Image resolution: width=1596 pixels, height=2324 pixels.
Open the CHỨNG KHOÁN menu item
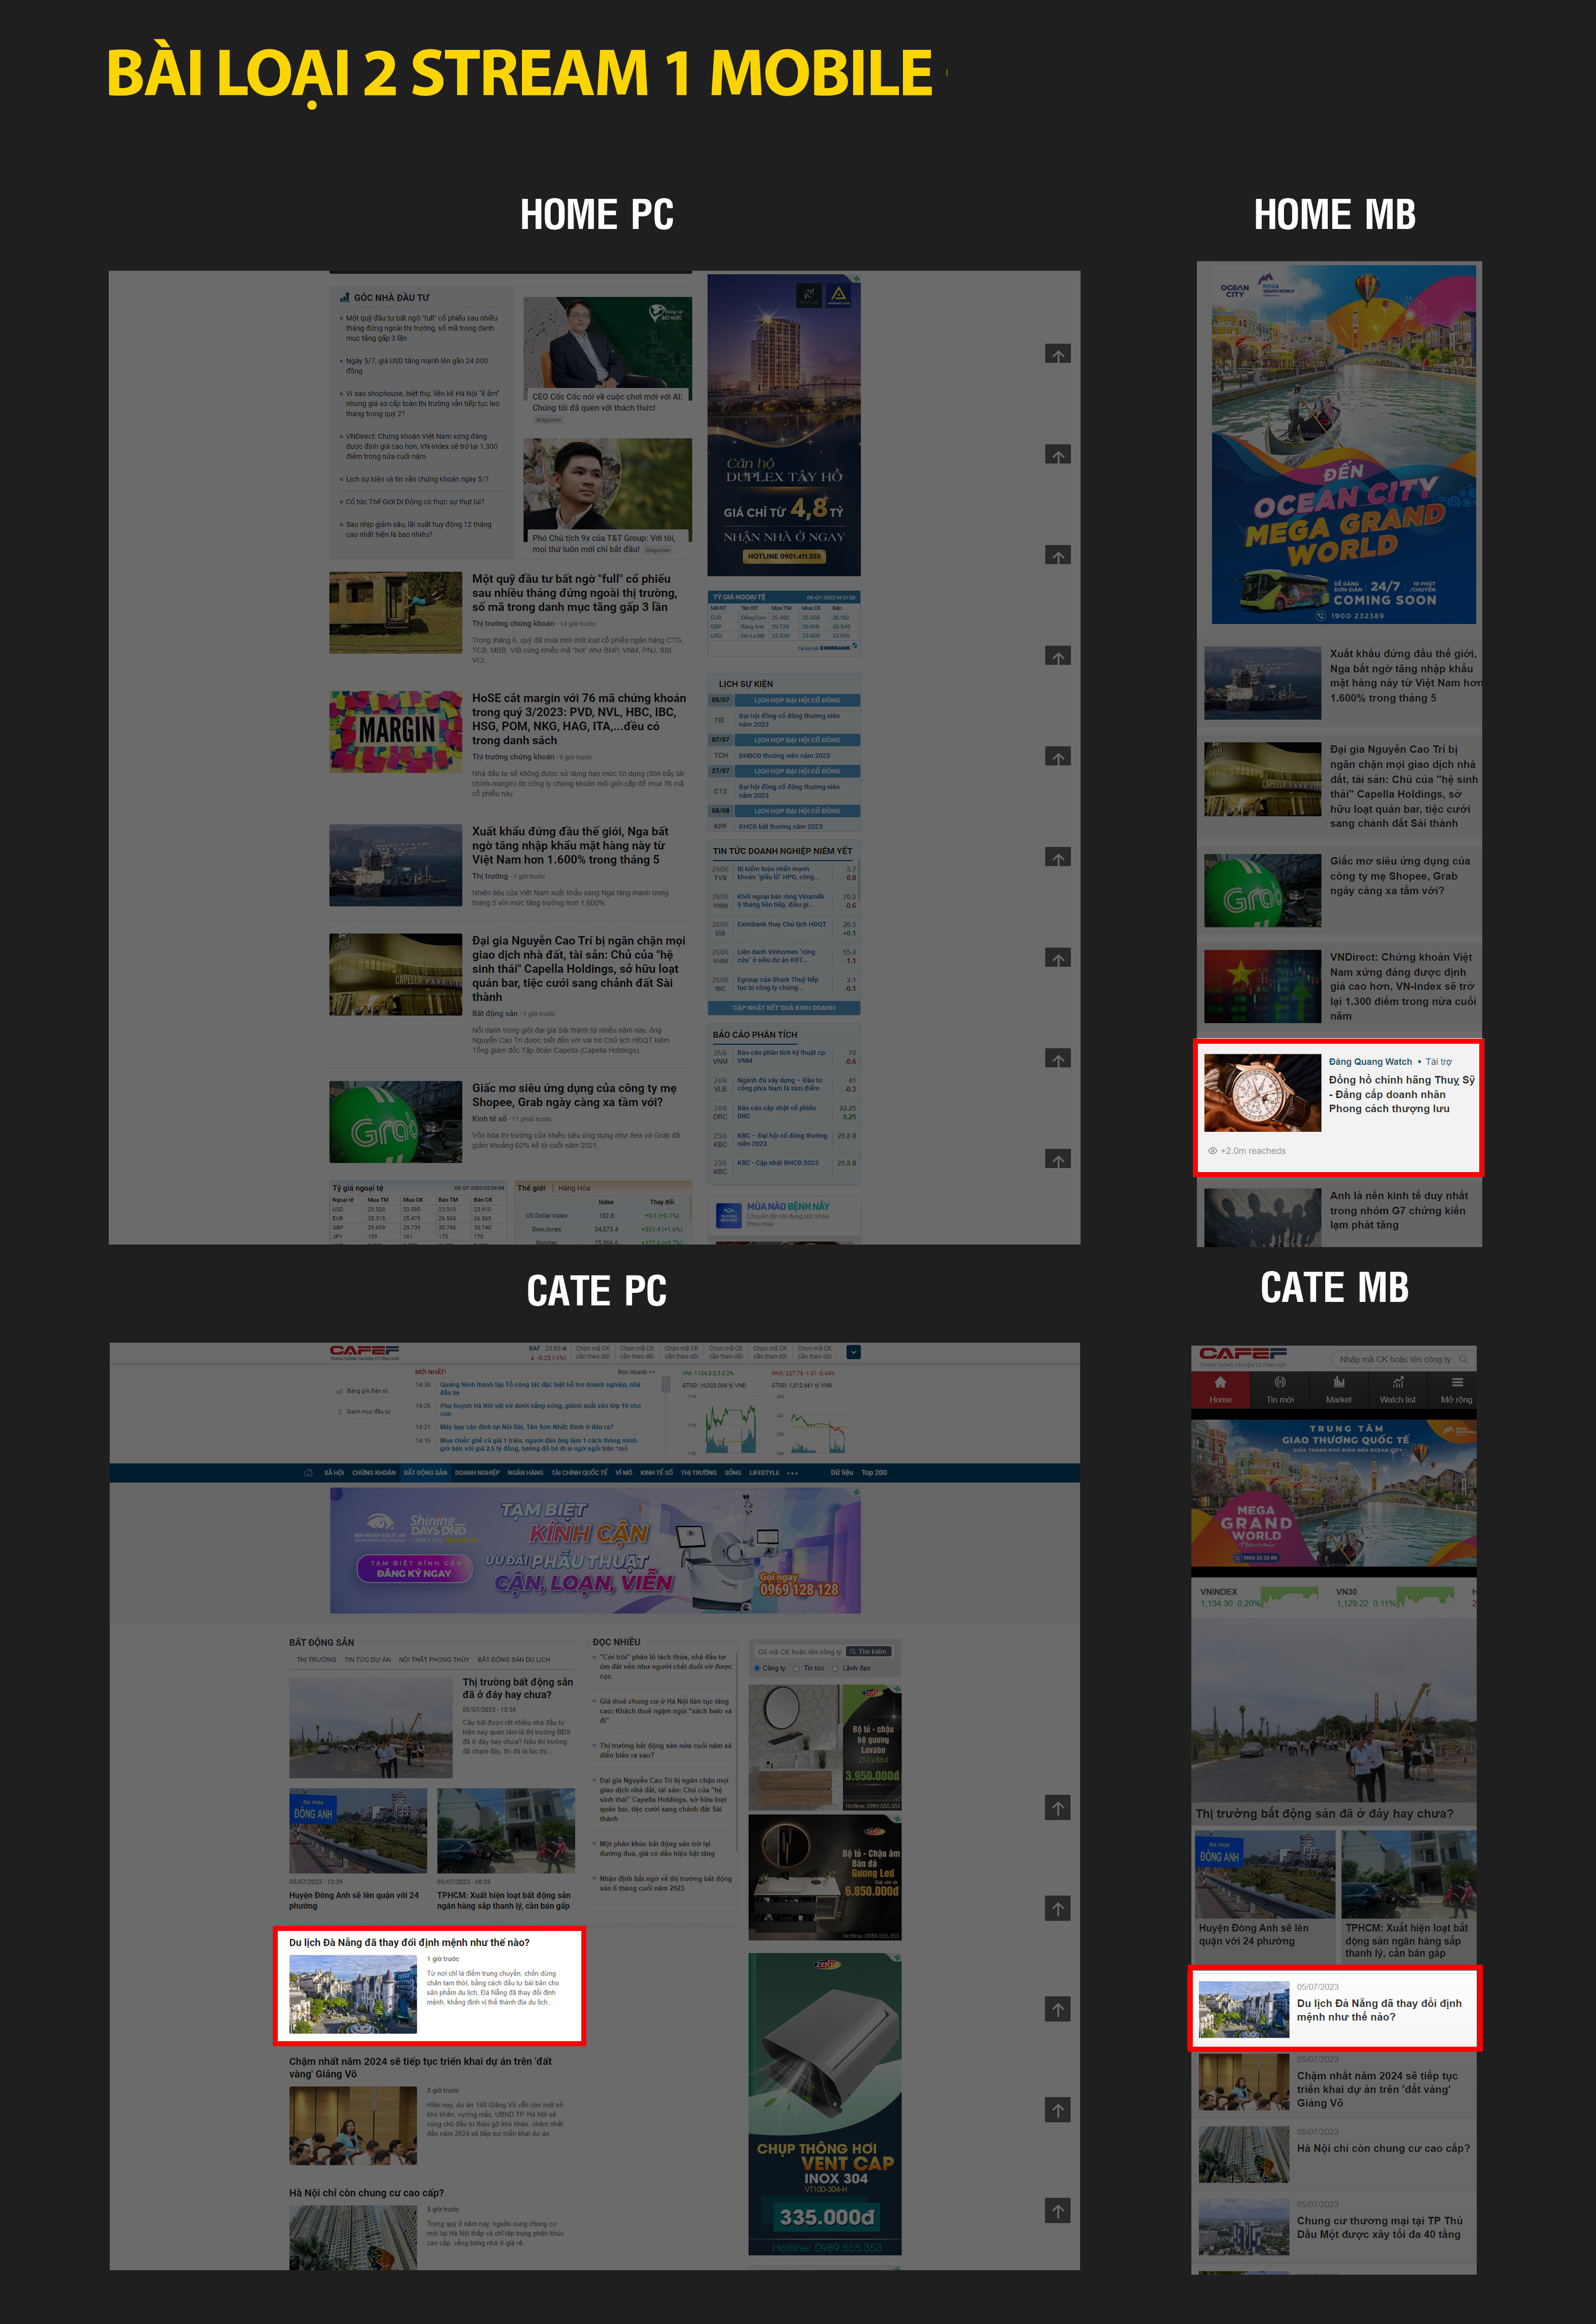click(373, 1473)
